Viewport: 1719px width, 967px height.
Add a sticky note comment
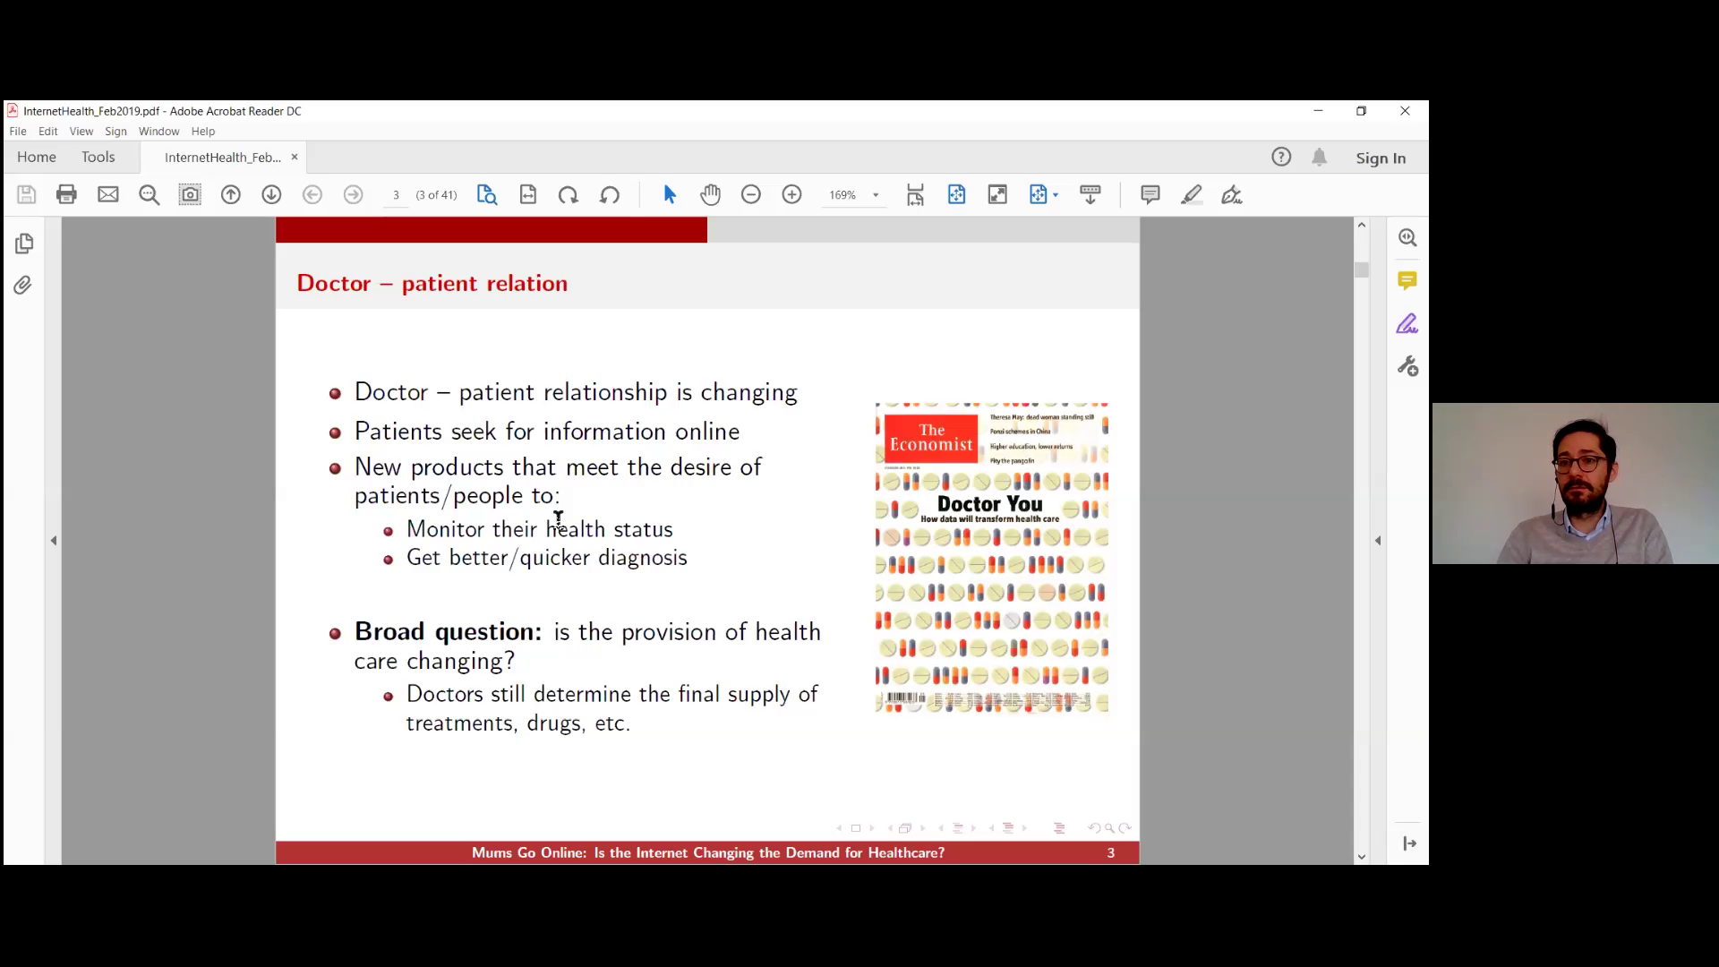point(1150,195)
